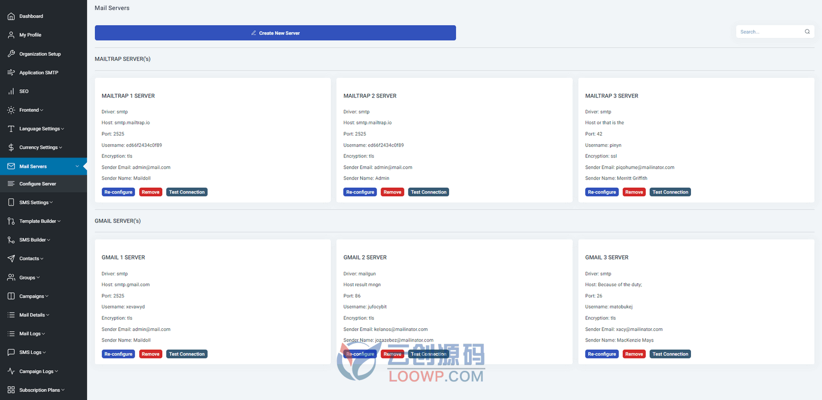The image size is (822, 400).
Task: Click Create New Server button
Action: click(x=275, y=33)
